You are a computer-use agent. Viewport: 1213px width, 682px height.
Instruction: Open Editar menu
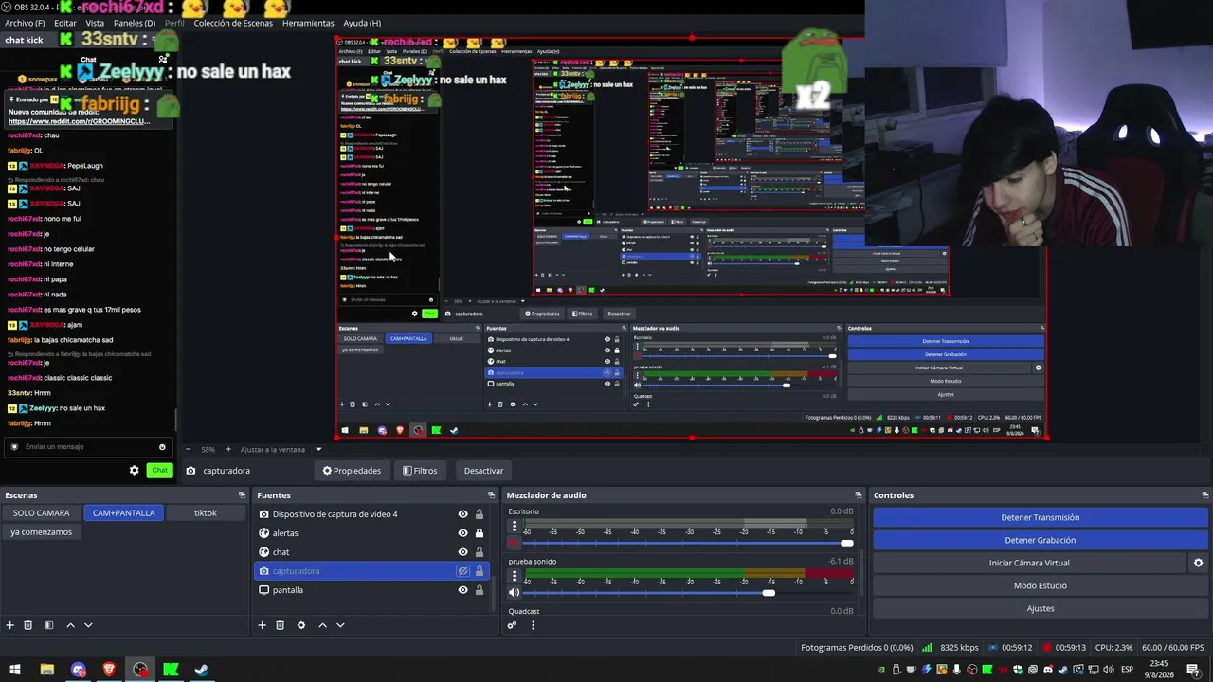(x=65, y=23)
